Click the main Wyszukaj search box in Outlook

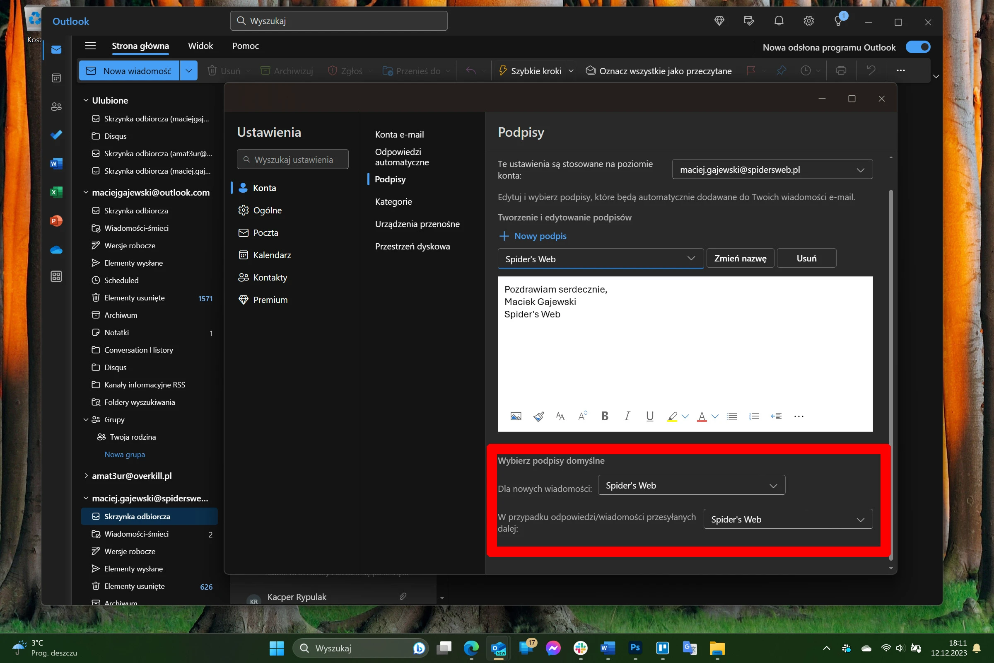coord(338,21)
